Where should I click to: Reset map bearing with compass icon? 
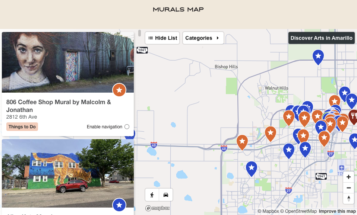click(348, 198)
